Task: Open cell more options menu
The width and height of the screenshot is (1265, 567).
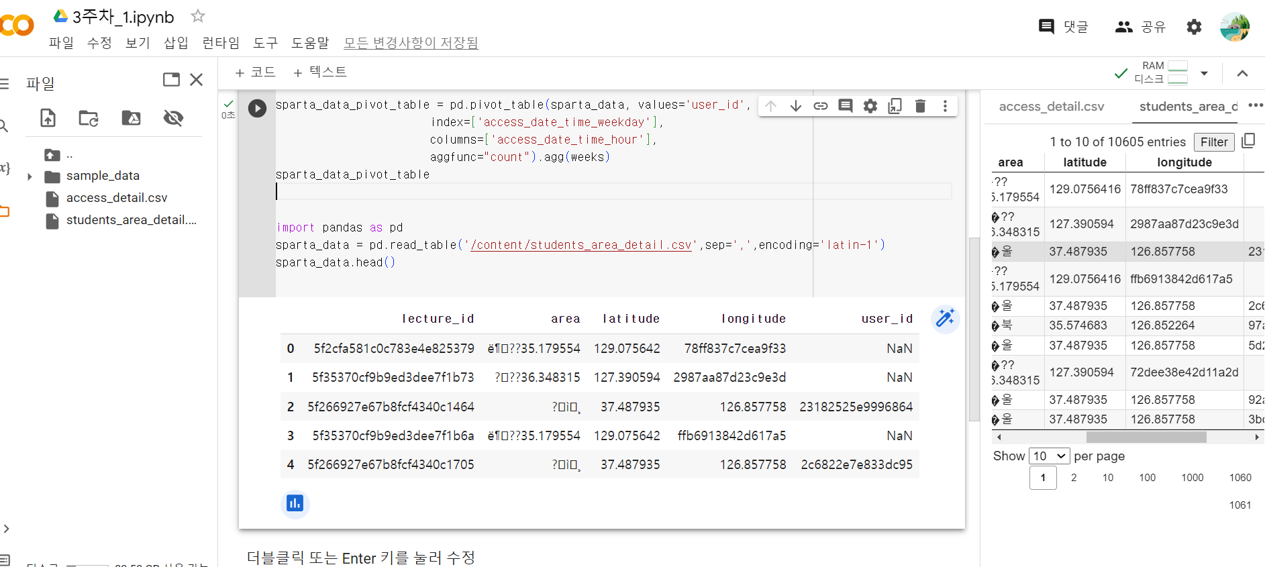Action: (x=945, y=106)
